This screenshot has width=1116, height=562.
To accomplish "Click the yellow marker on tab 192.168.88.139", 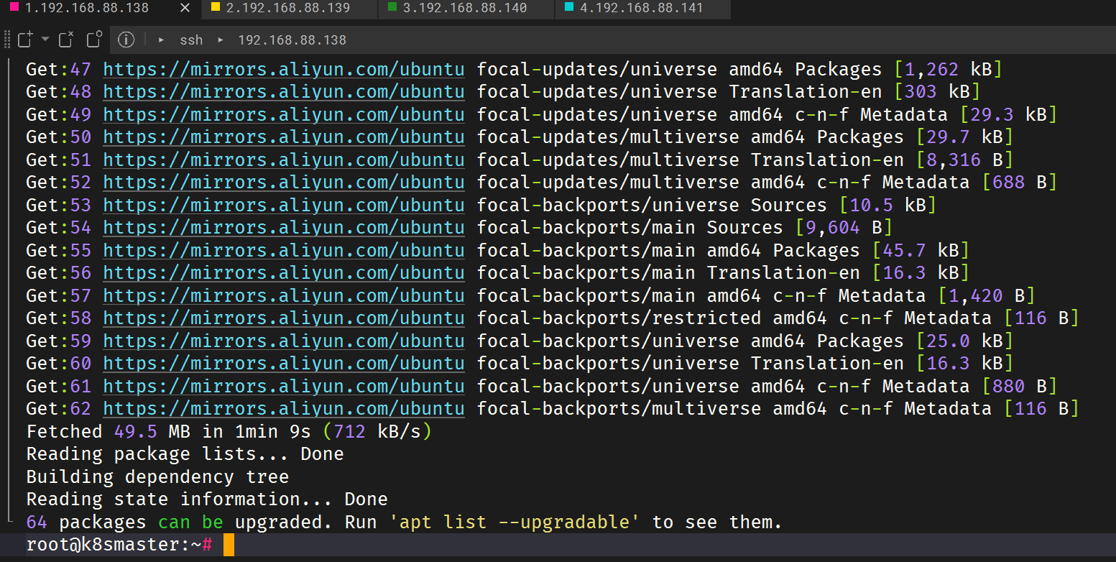I will 216,8.
